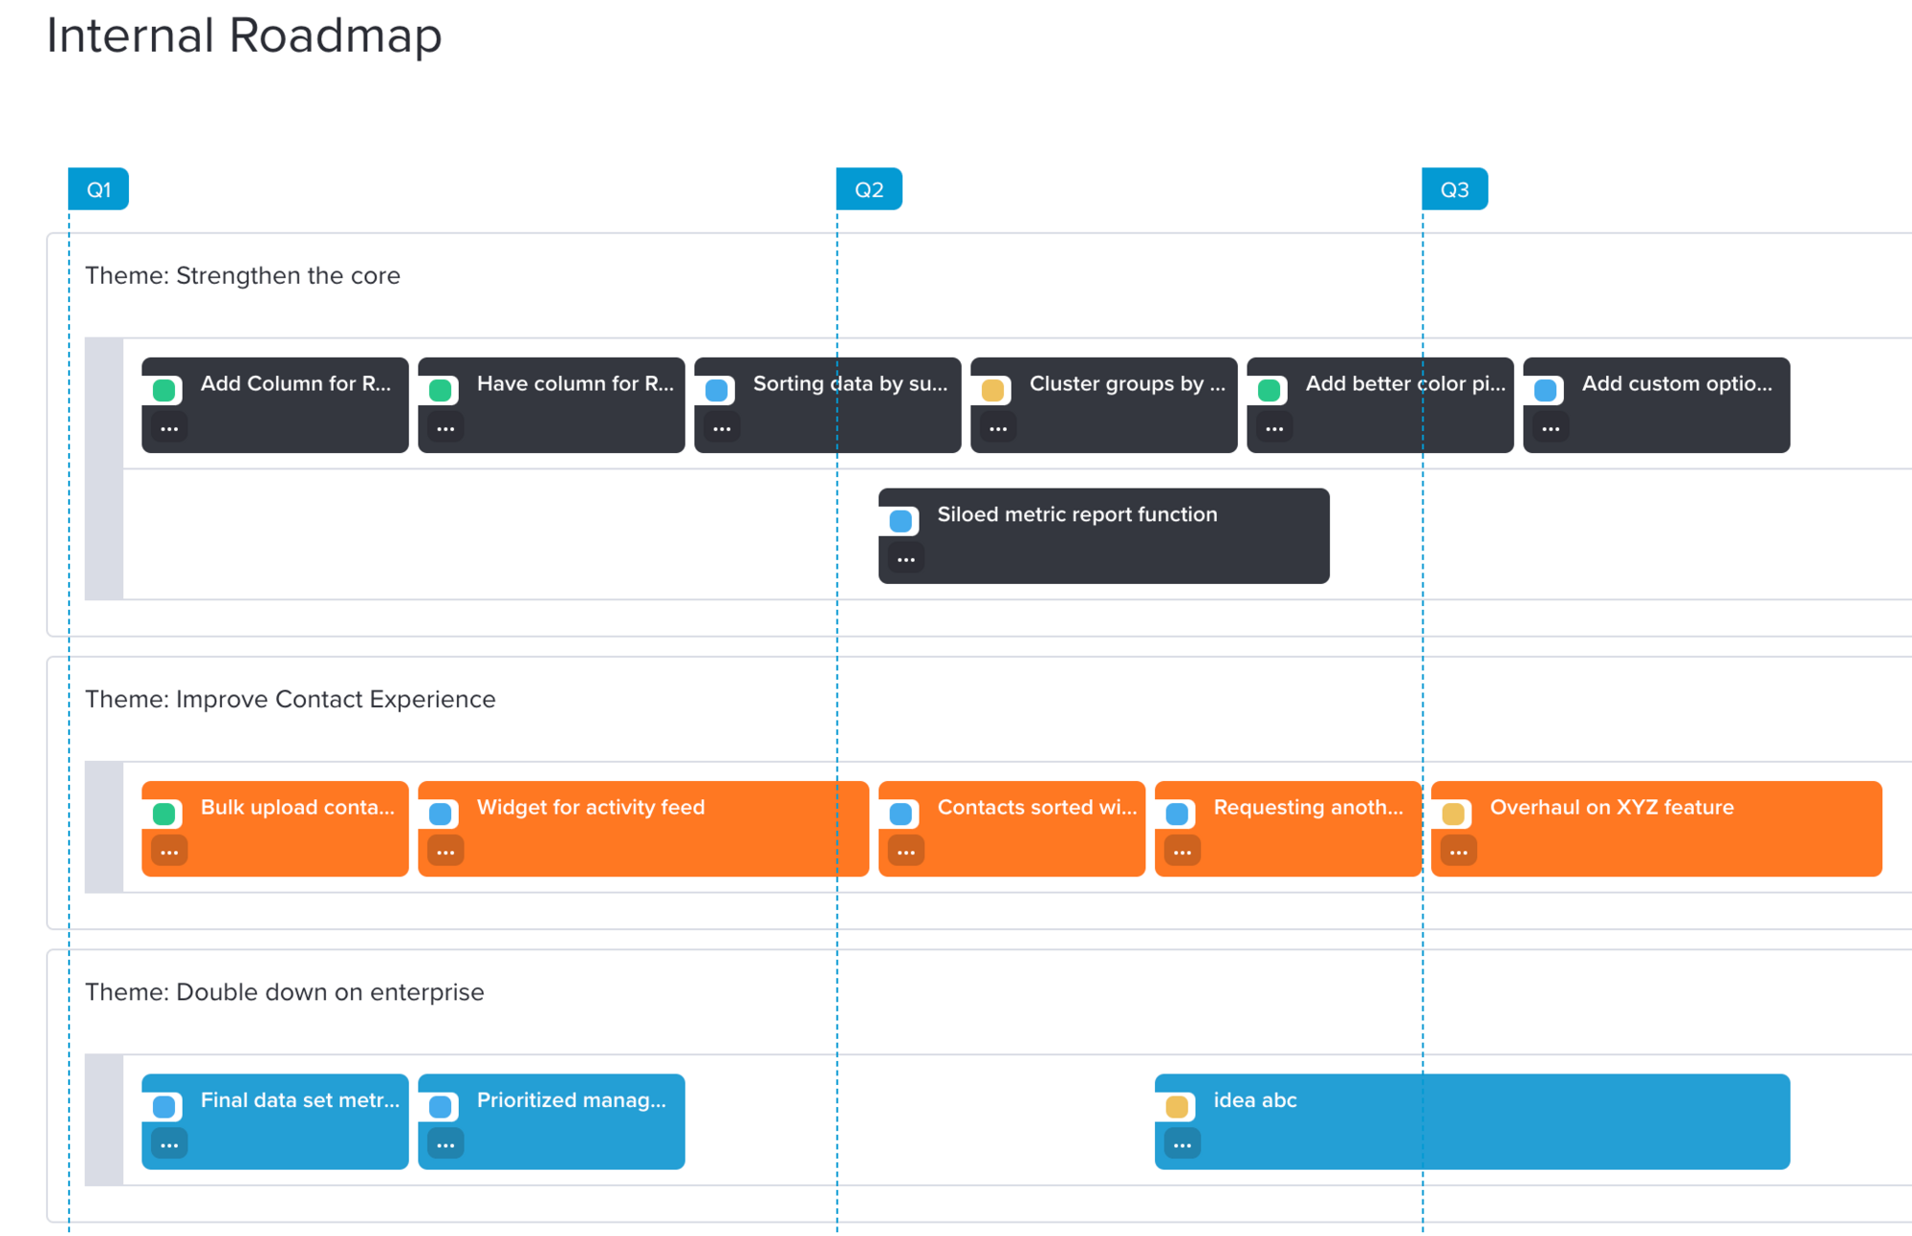Screen dimensions: 1912x1236
Task: Click yellow status swatch on Cluster groups card
Action: point(993,390)
